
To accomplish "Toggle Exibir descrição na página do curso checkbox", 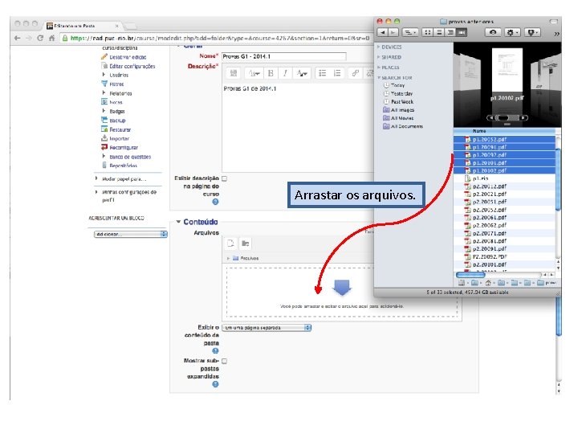I will [x=225, y=178].
